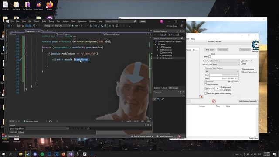This screenshot has height=157, width=279.
Task: Open Live Share in Visual Studio
Action: pos(172,26)
